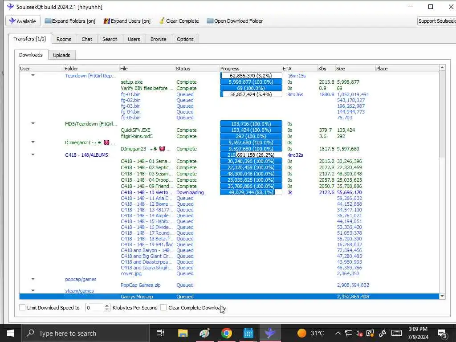Sort by the Folder column header
The width and height of the screenshot is (456, 342).
[91, 69]
